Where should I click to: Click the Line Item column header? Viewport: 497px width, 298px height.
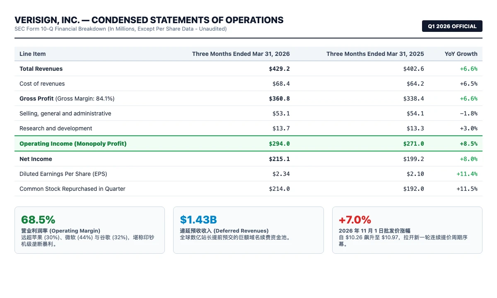click(x=33, y=54)
